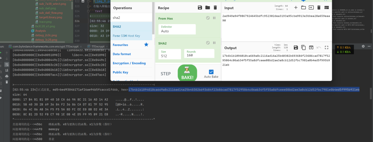Switch to the TTEncrypt run tab
The image size is (373, 142).
click(x=98, y=46)
